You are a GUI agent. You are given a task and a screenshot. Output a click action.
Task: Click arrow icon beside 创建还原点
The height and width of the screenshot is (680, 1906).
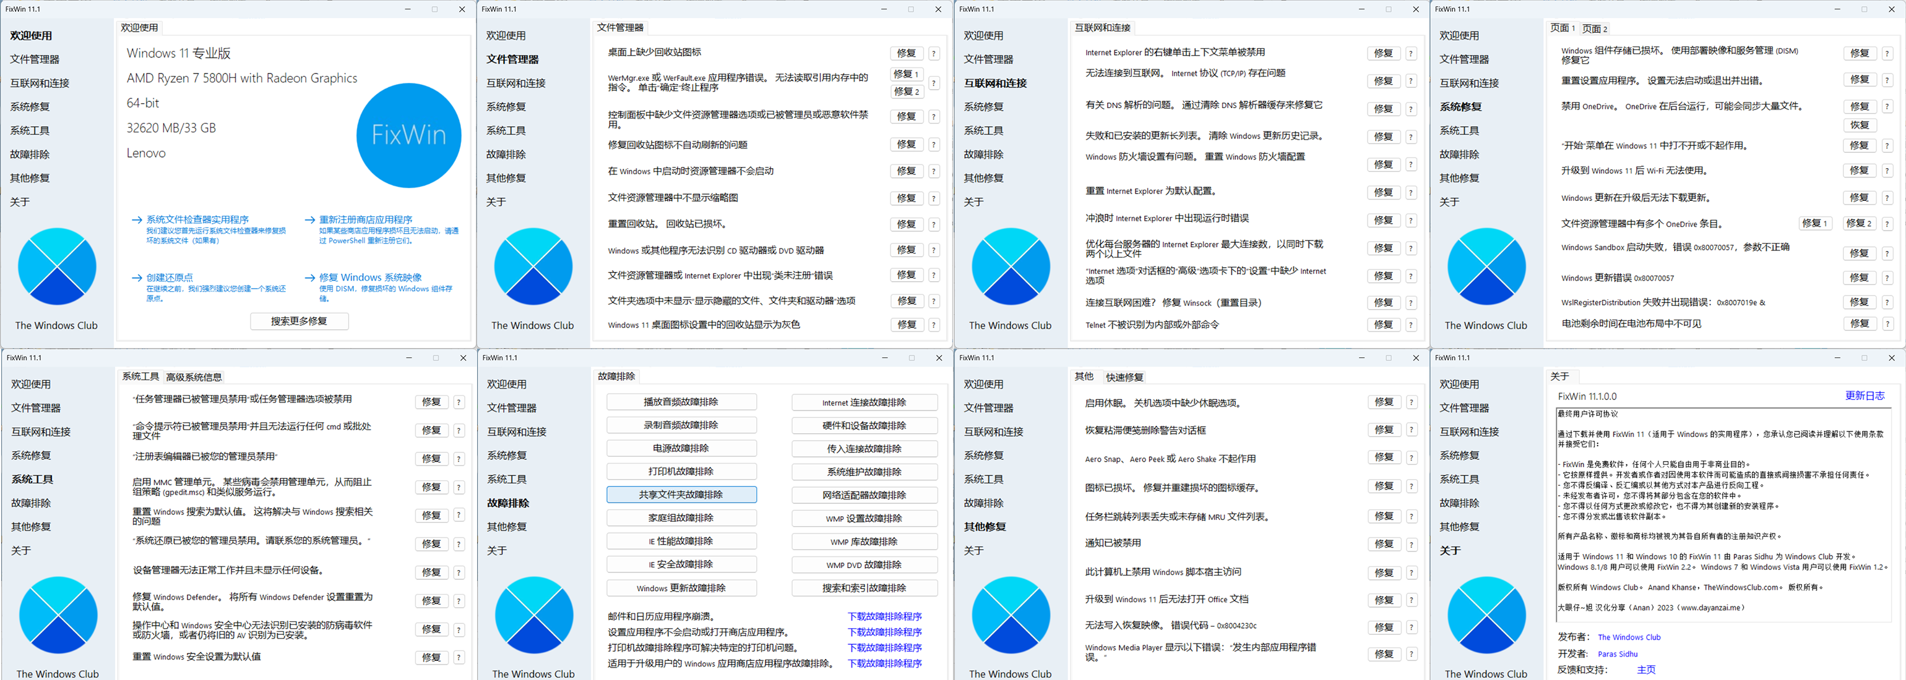[x=137, y=278]
